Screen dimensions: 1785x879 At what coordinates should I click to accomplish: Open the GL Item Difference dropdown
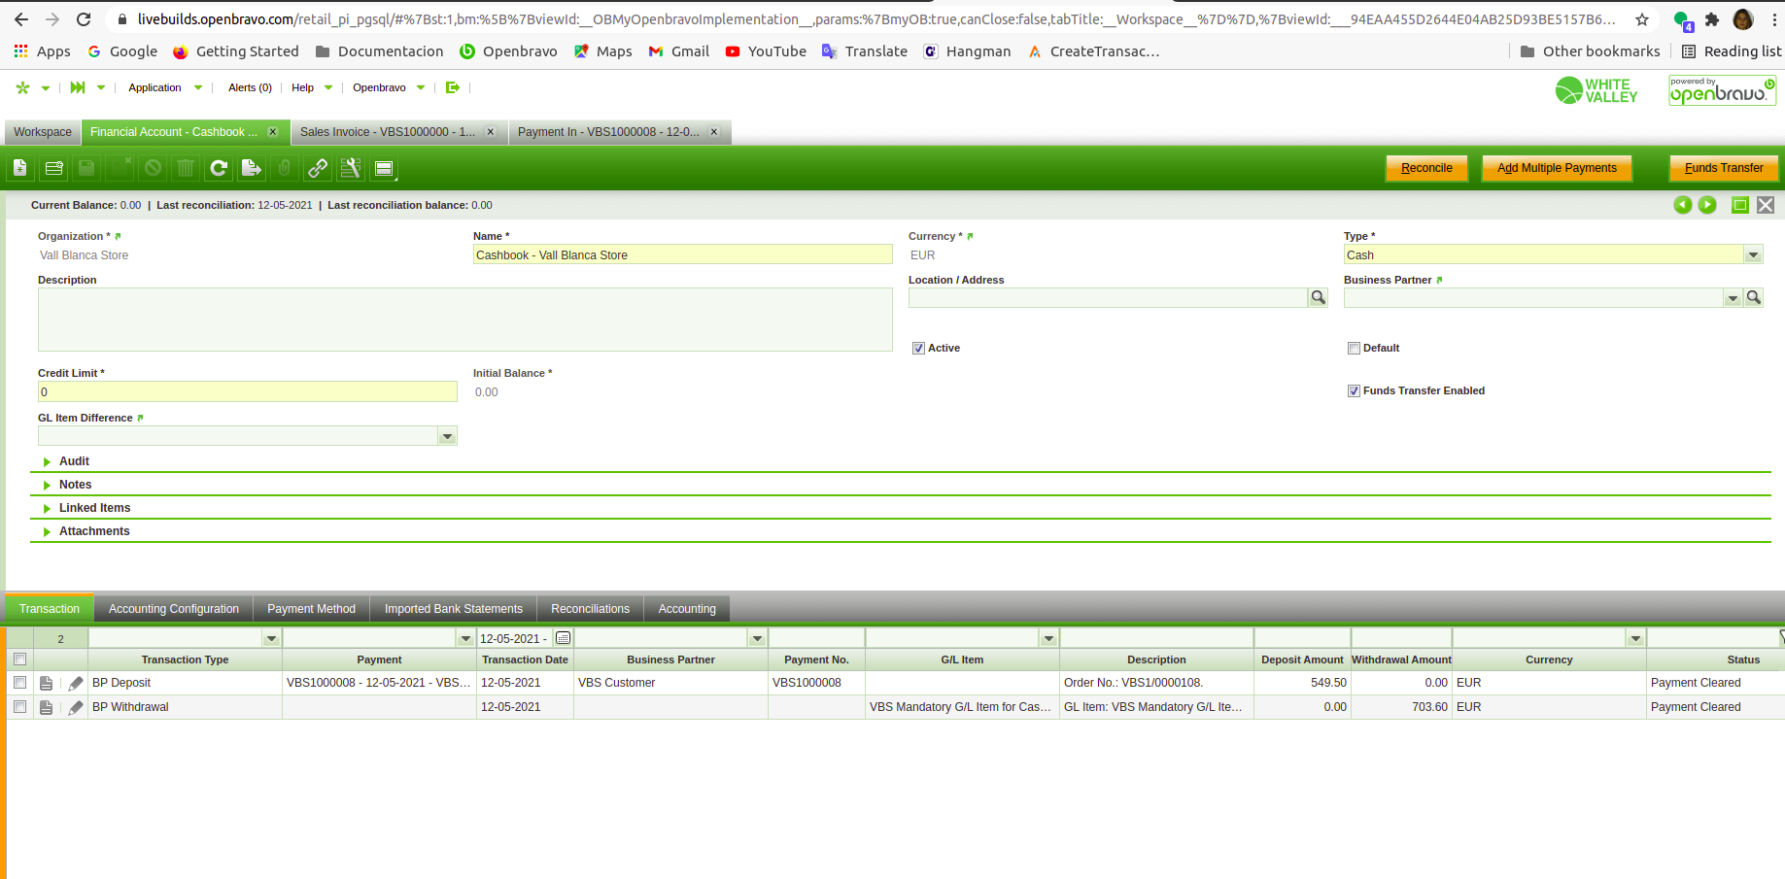[447, 437]
